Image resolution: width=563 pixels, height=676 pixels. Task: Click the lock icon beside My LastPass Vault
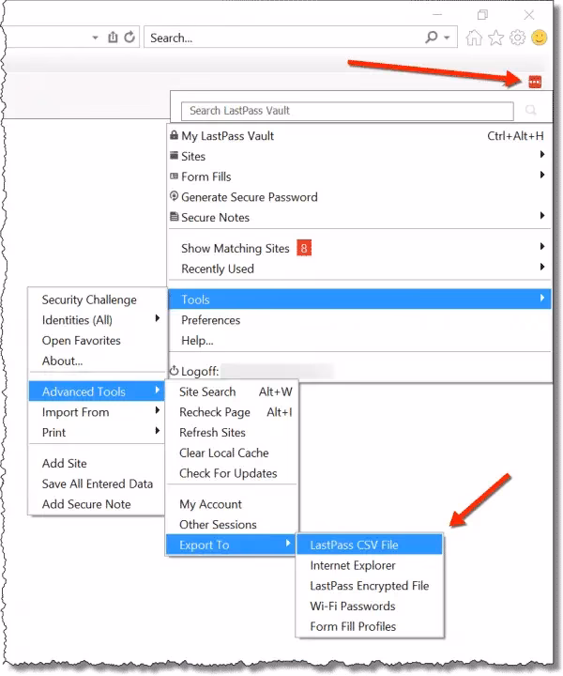click(174, 135)
